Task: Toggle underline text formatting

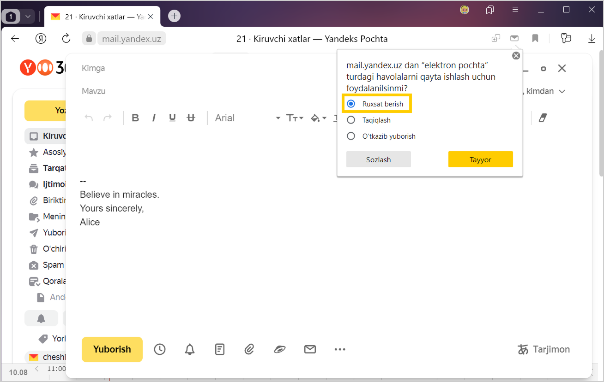Action: point(172,118)
